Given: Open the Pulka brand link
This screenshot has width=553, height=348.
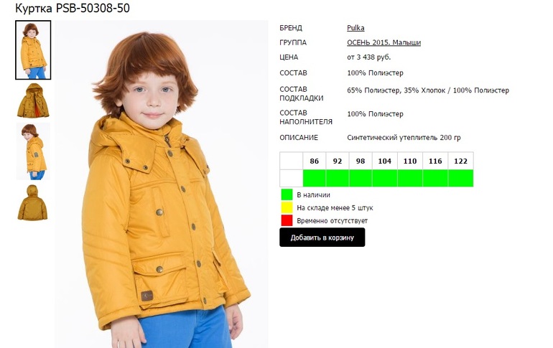Looking at the screenshot, I should point(355,28).
